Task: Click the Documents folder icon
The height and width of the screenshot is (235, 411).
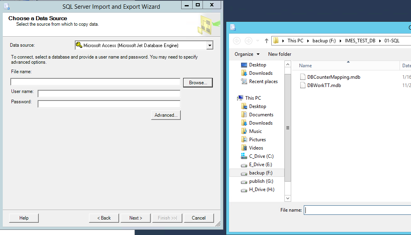Action: 244,114
